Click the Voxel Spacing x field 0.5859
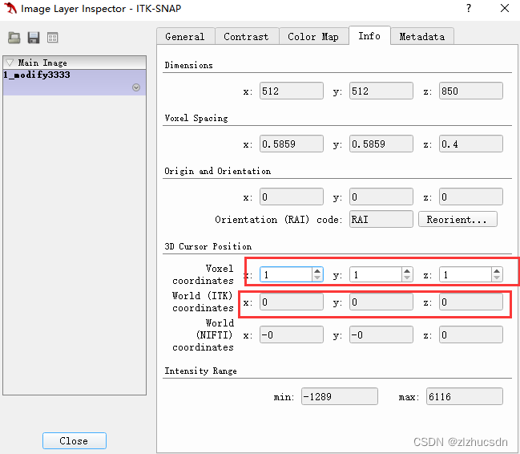Image resolution: width=520 pixels, height=454 pixels. tap(292, 144)
